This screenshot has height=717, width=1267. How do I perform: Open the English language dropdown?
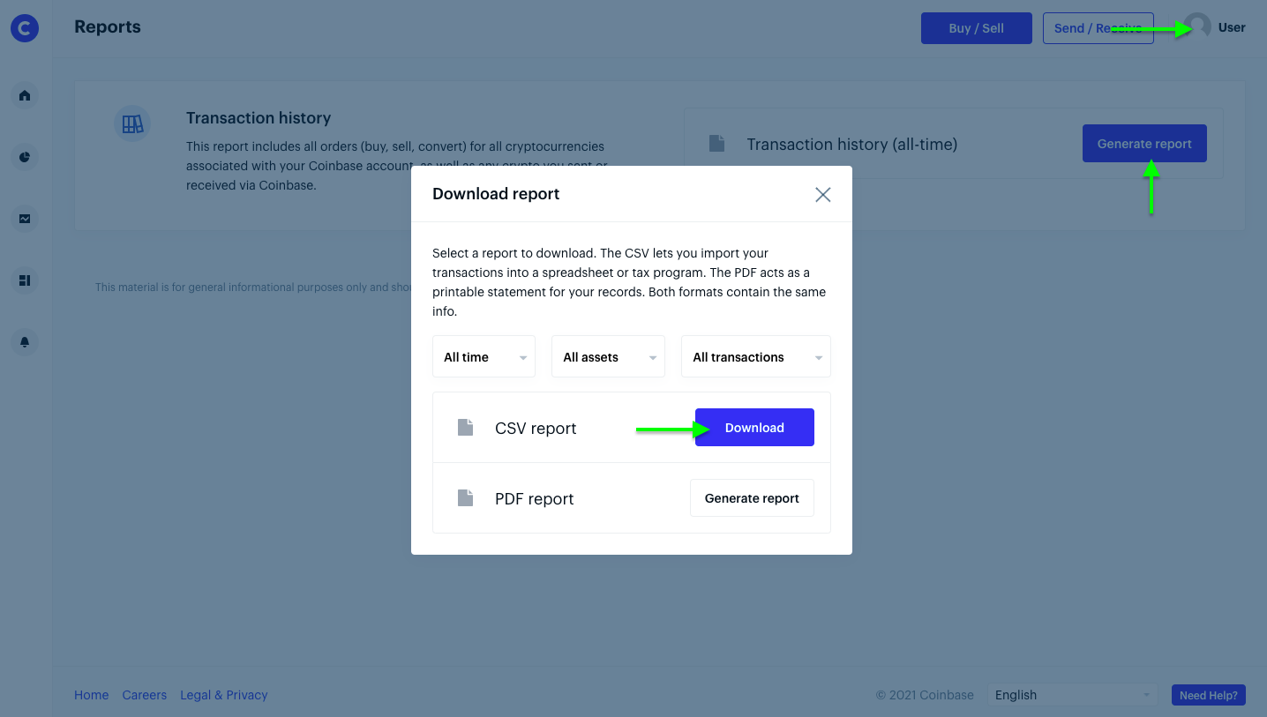(x=1072, y=695)
